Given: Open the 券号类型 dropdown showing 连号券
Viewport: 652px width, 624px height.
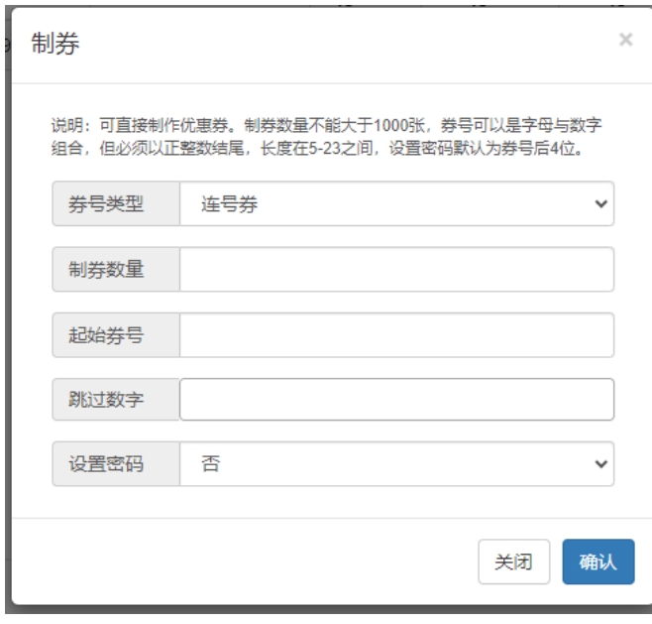Looking at the screenshot, I should 396,203.
